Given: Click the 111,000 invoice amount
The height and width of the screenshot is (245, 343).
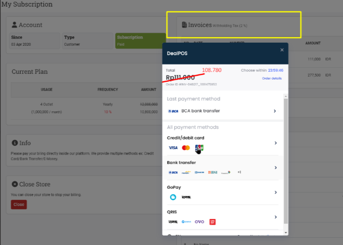Looking at the screenshot, I should point(314,59).
